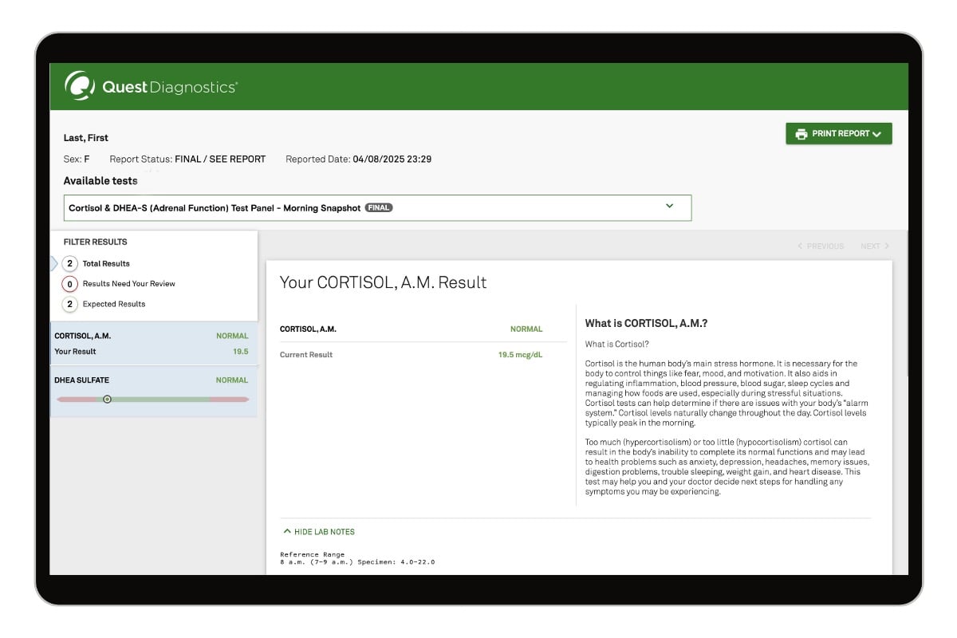The height and width of the screenshot is (638, 957).
Task: Select the DHEA SULFATE result item
Action: pos(153,381)
